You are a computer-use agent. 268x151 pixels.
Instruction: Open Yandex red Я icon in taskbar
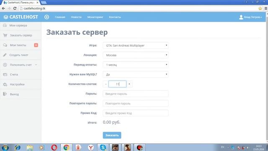78,147
